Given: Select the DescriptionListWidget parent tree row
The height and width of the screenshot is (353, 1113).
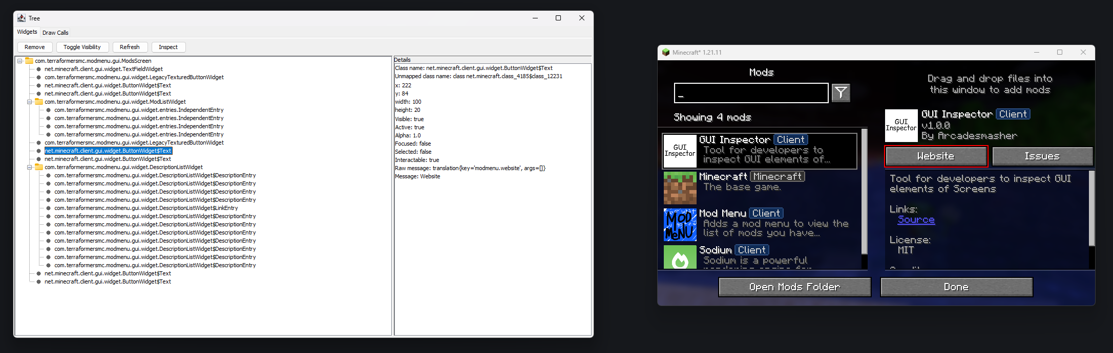Looking at the screenshot, I should tap(123, 167).
